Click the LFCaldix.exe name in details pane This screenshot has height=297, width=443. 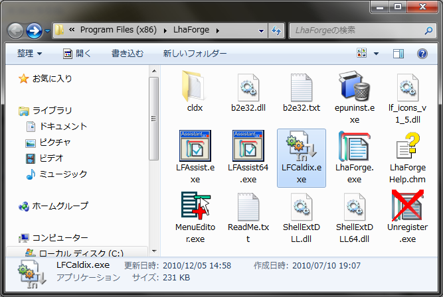click(83, 265)
